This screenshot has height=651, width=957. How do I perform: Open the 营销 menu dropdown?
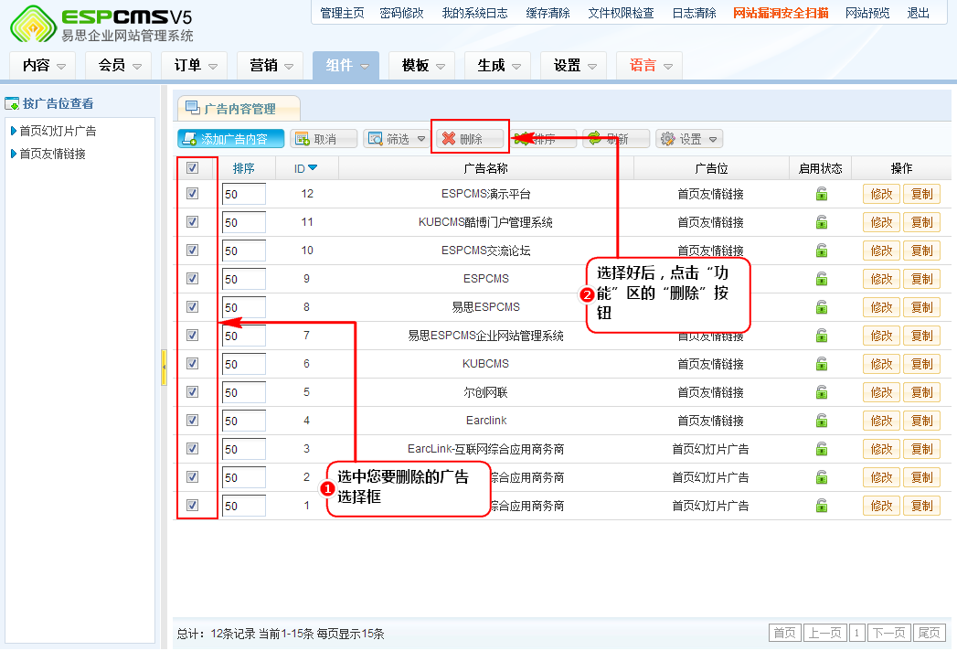271,65
